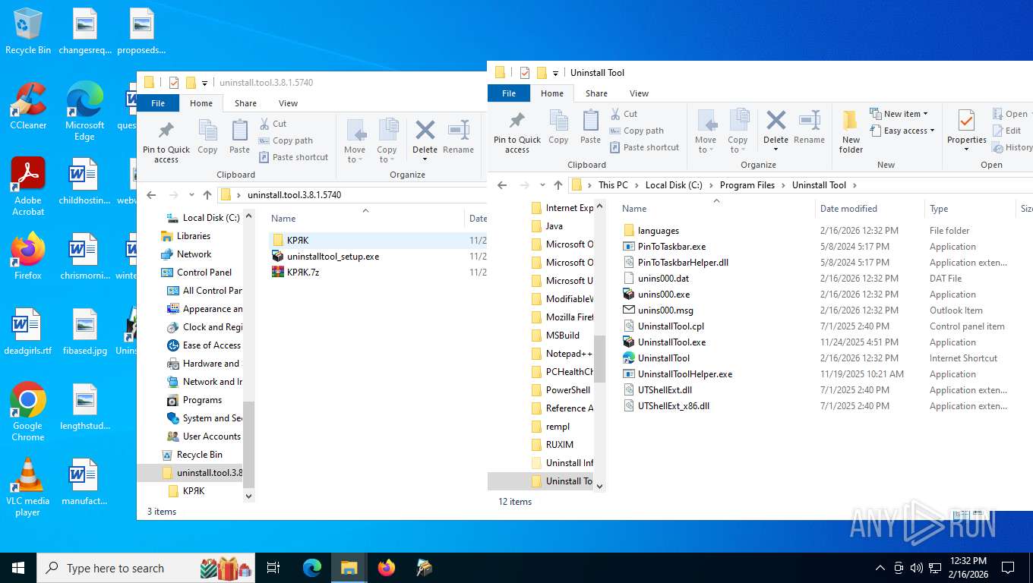Screen dimensions: 1033x583
Task: Expand Delete dropdown arrow in Uninstall Tool ribbon
Action: coord(776,149)
